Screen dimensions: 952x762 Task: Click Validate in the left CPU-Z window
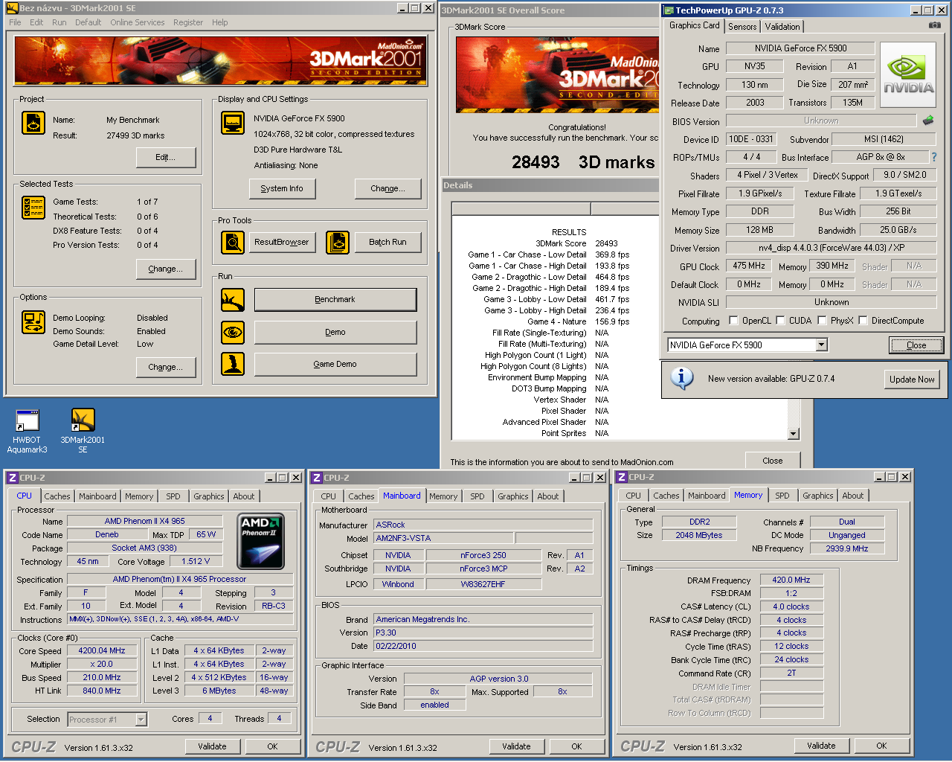(212, 746)
